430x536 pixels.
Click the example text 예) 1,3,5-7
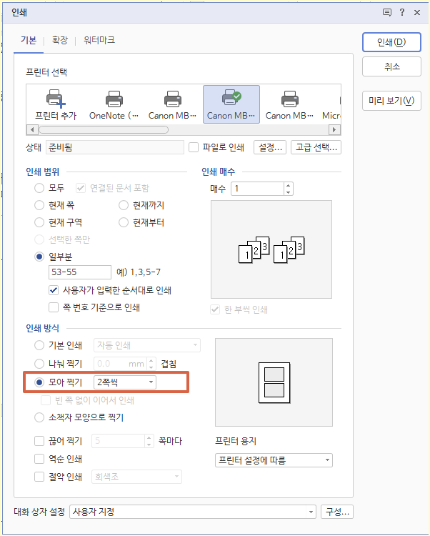point(139,272)
